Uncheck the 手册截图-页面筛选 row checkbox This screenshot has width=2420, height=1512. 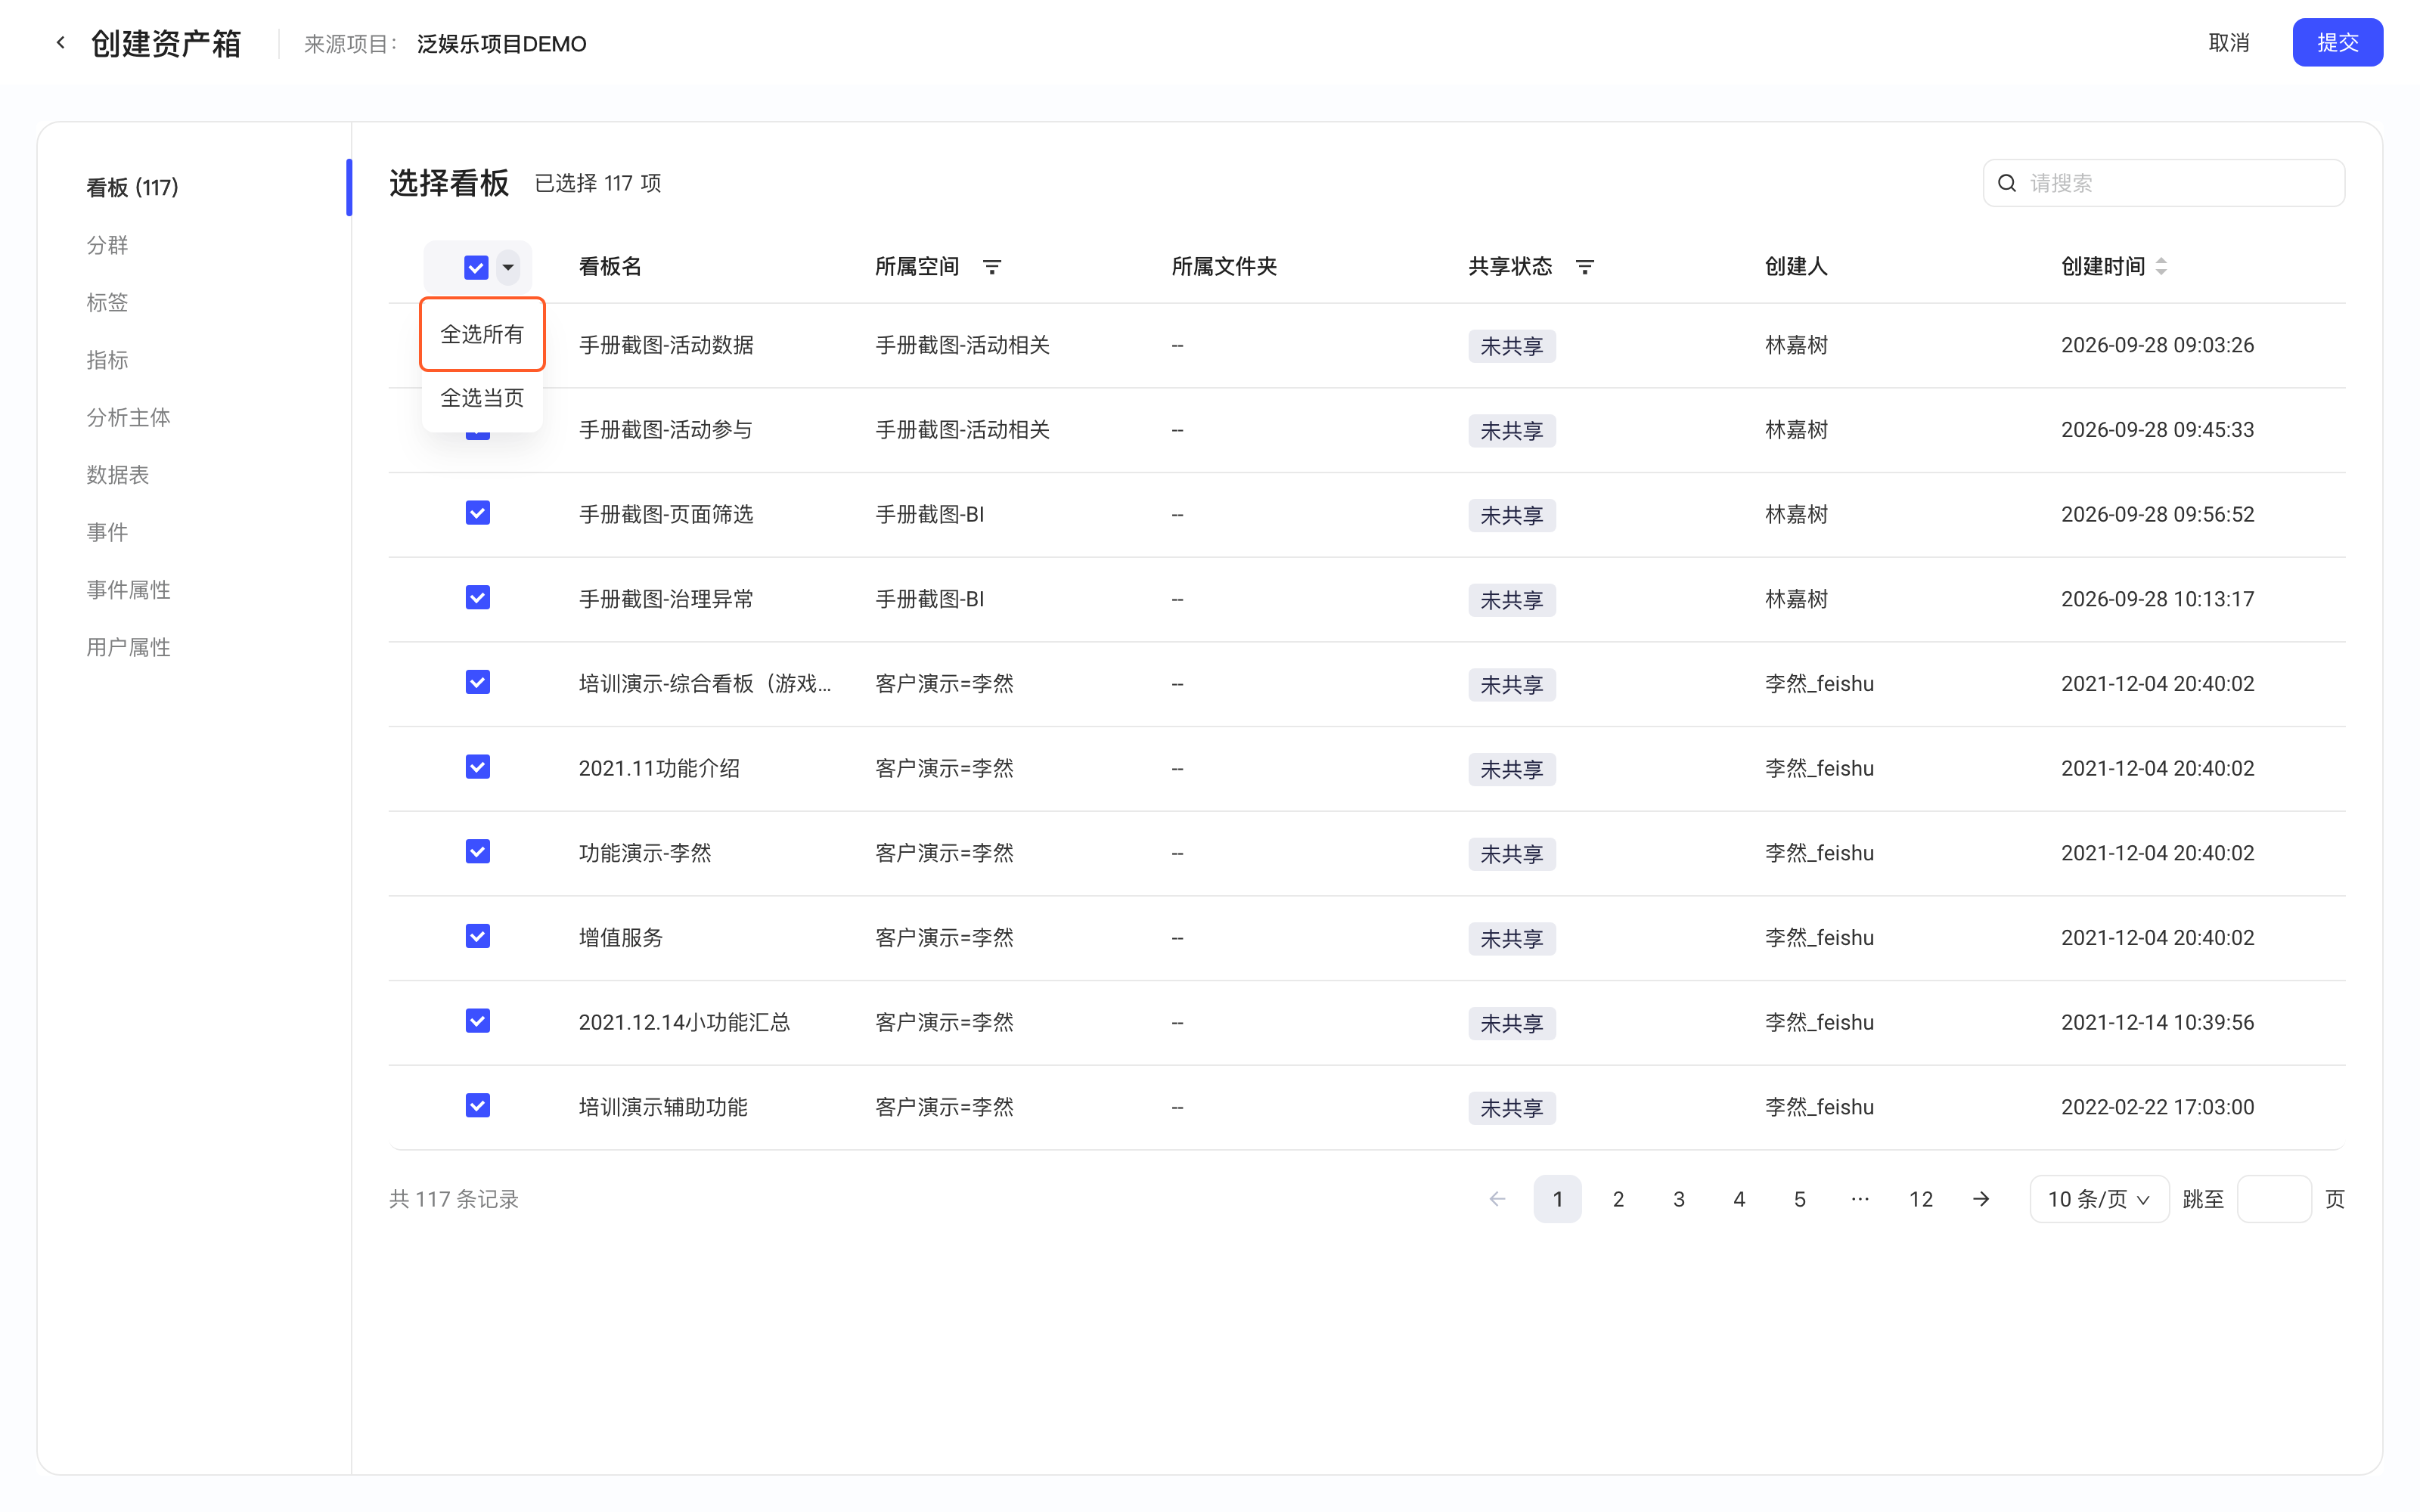pyautogui.click(x=478, y=513)
